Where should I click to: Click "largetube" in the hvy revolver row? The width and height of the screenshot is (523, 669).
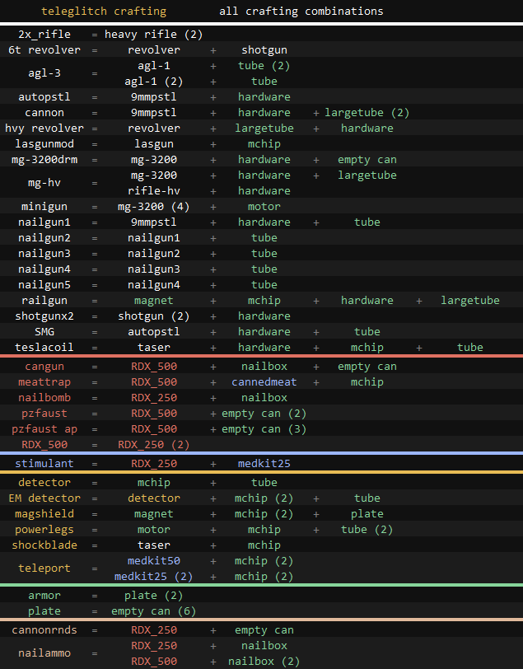pos(264,128)
